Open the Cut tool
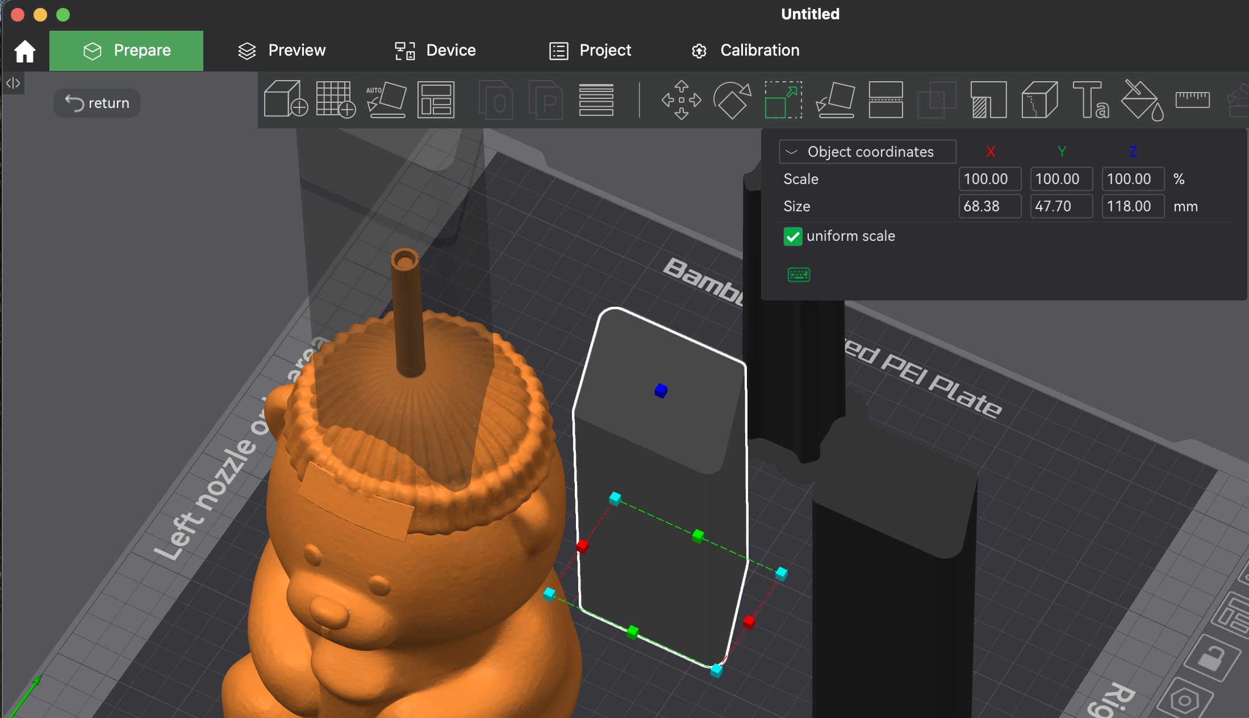The height and width of the screenshot is (718, 1249). [x=886, y=100]
